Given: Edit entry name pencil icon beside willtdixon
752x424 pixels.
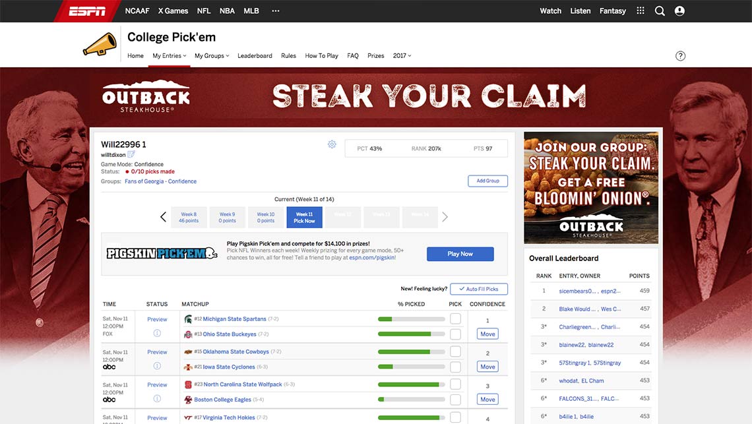Looking at the screenshot, I should [131, 154].
